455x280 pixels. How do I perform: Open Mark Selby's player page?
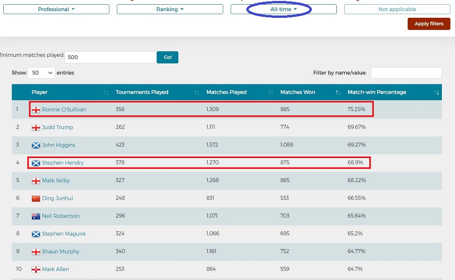(x=56, y=181)
